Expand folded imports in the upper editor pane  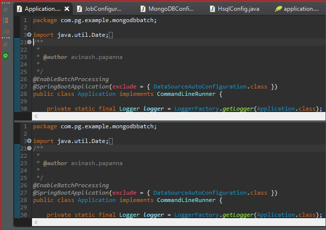pyautogui.click(x=30, y=35)
